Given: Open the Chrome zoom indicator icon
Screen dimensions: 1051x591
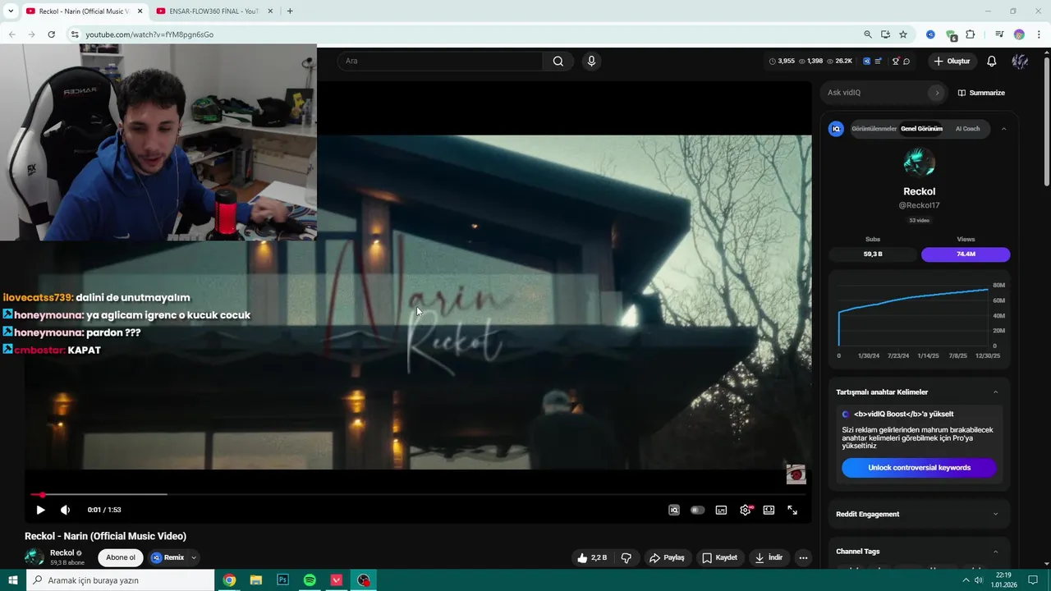Looking at the screenshot, I should (868, 34).
